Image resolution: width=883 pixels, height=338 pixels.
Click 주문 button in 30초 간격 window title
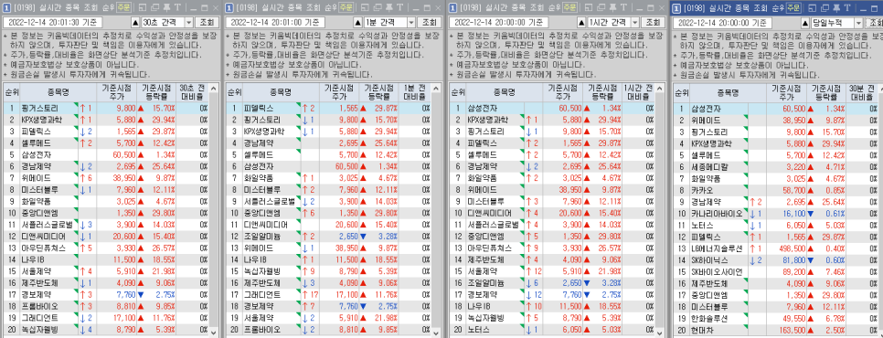[x=124, y=7]
